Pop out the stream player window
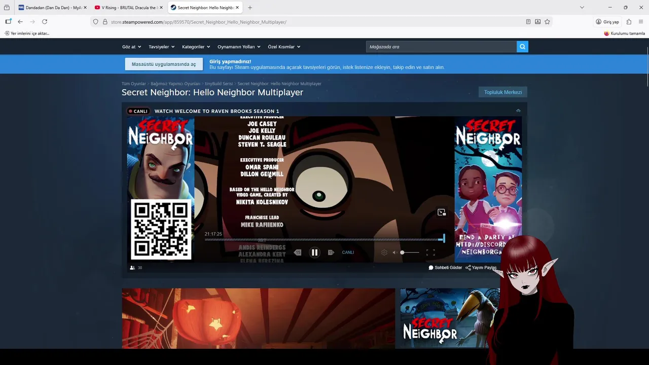 point(442,212)
